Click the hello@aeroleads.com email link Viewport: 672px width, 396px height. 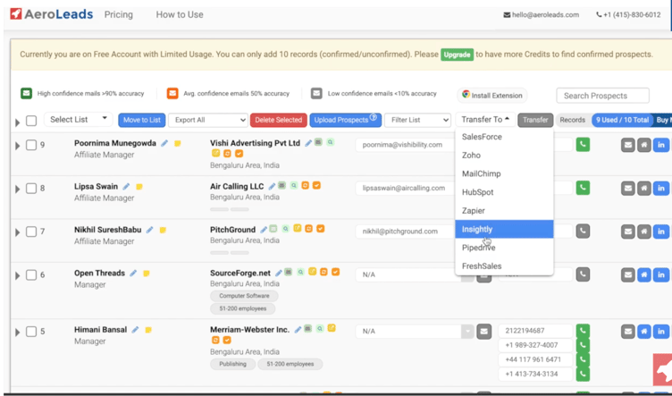542,14
